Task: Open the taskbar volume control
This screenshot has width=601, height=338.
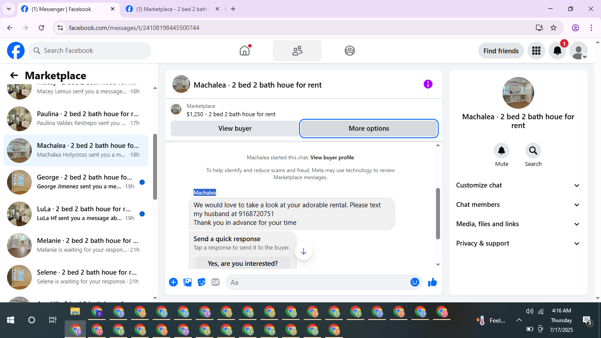Action: pyautogui.click(x=530, y=312)
